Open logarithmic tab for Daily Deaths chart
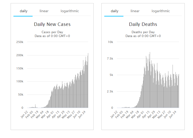The height and width of the screenshot is (138, 193). coord(161,11)
